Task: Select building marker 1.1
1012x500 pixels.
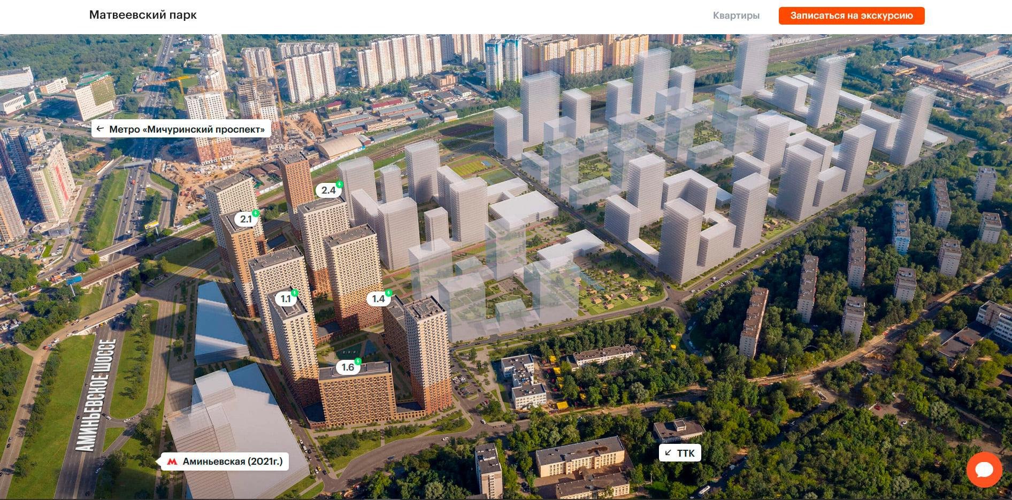Action: 286,298
